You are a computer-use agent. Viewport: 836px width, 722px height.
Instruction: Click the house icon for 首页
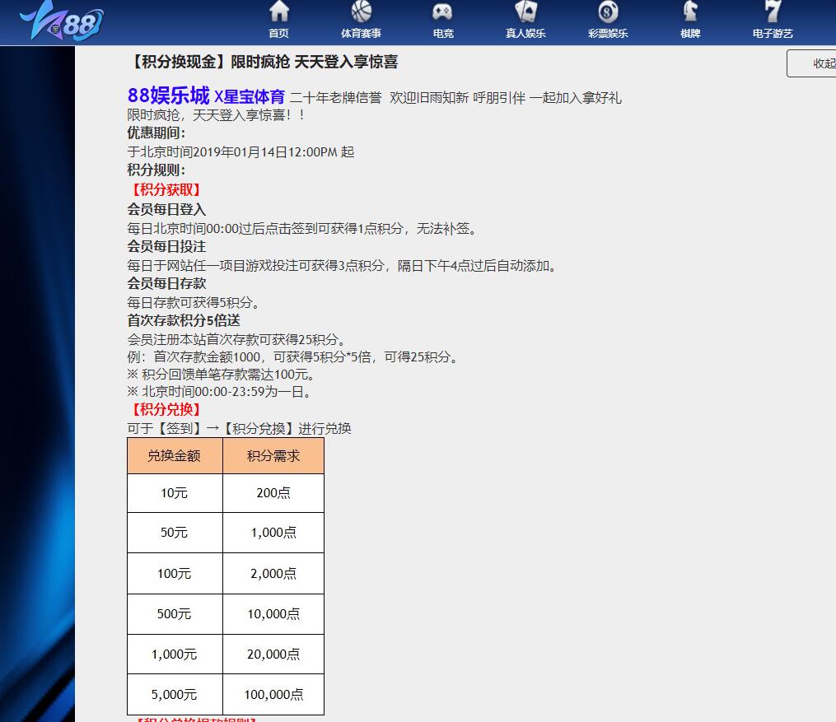(x=279, y=12)
